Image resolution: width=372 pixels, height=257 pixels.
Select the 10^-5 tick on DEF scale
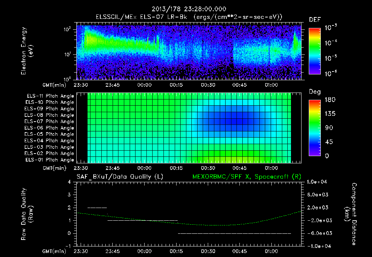(x=331, y=58)
